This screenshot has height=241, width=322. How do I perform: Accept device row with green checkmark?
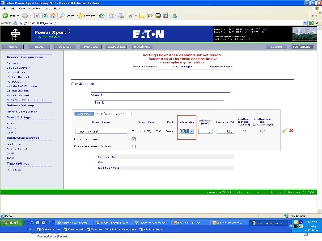coord(284,130)
